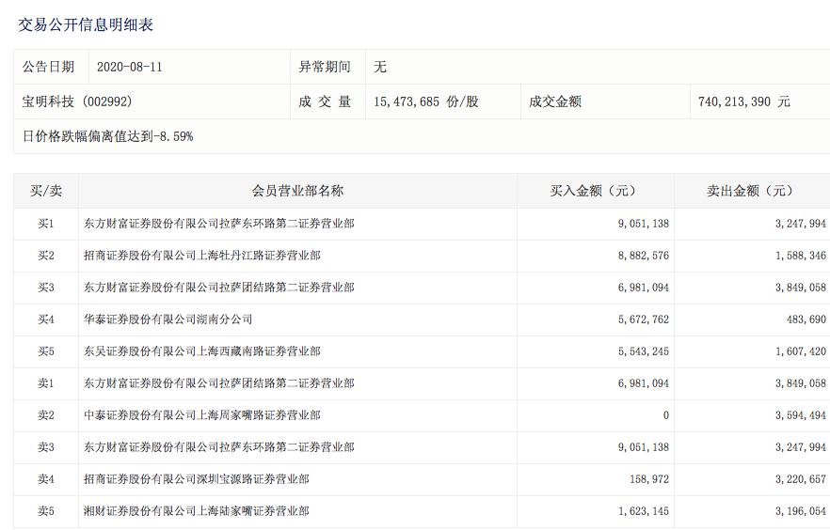Select the 卖5 row label
Image resolution: width=830 pixels, height=530 pixels.
pyautogui.click(x=46, y=511)
